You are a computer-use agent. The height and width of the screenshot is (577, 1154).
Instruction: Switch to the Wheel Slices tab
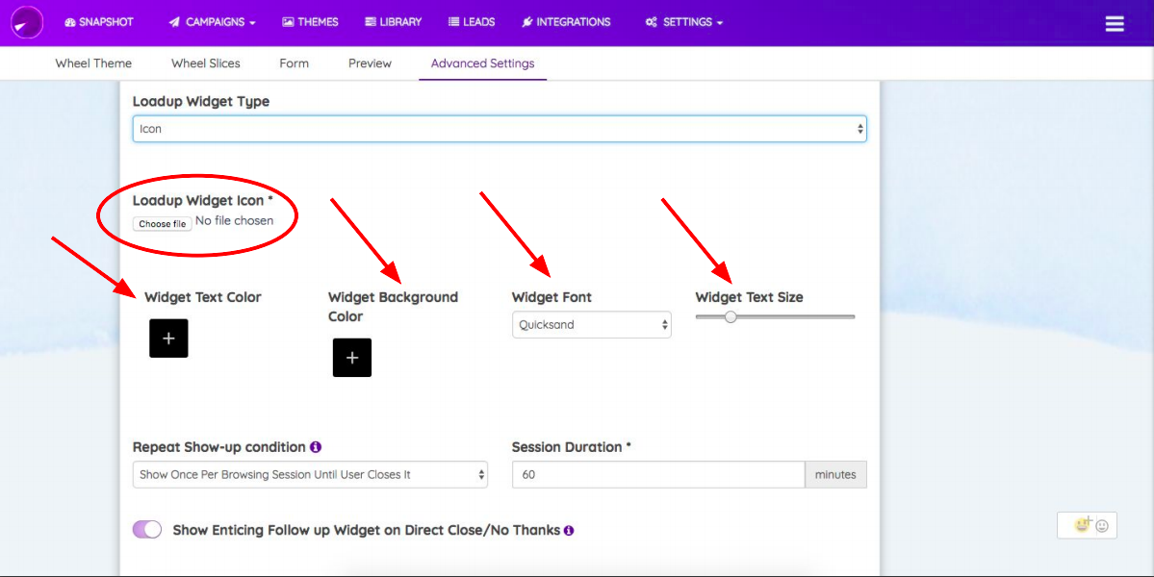205,63
